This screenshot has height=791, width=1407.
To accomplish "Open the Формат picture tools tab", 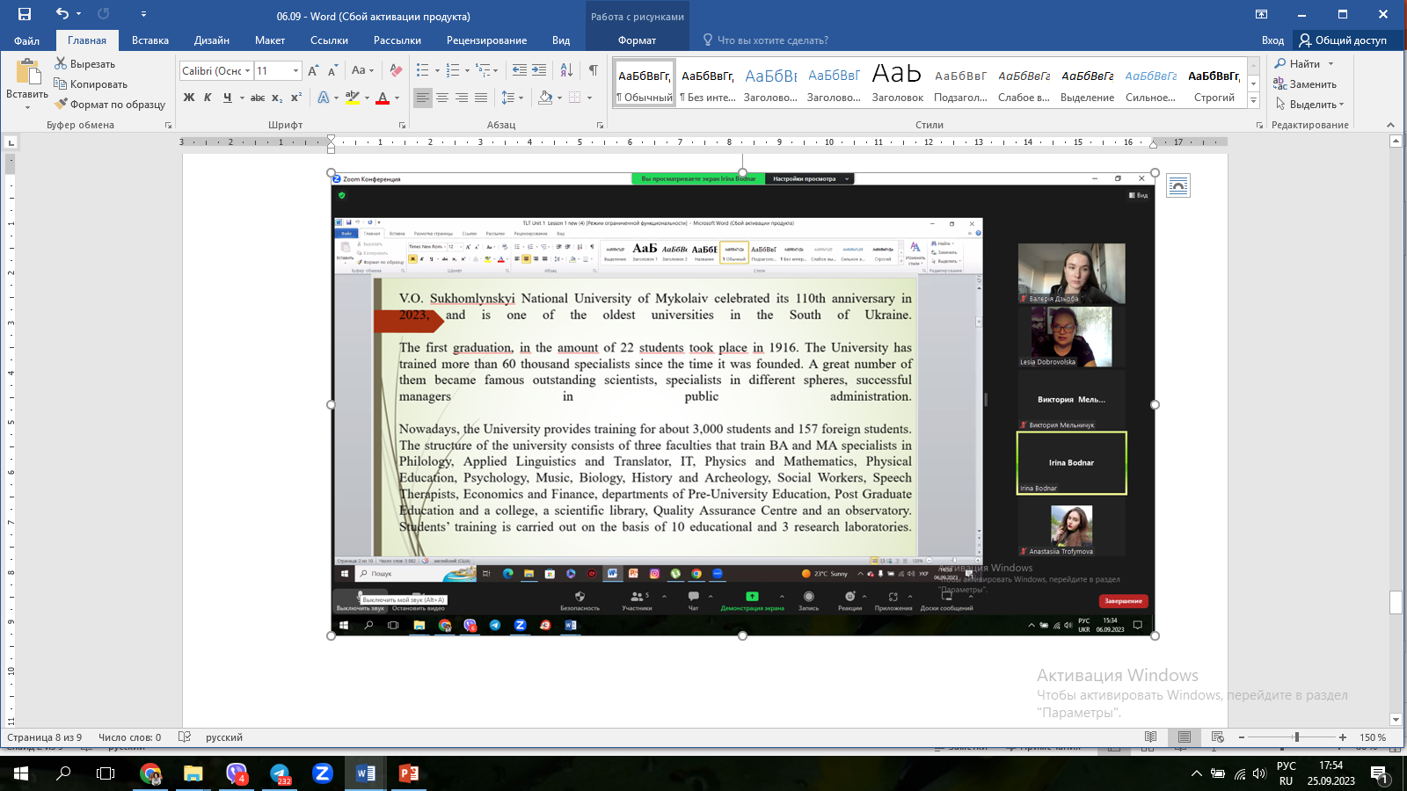I will pos(637,40).
